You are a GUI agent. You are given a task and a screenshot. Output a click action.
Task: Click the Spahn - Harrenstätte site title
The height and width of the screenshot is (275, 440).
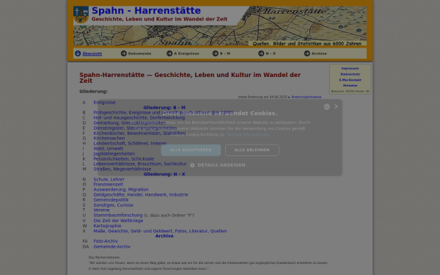[x=146, y=11]
